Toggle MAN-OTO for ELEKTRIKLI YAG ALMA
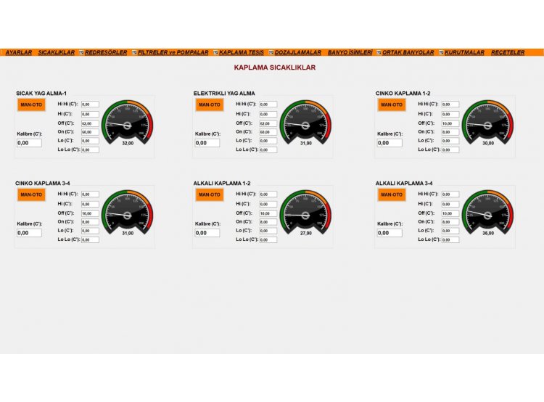Viewport: 544px width, 402px height. pos(210,104)
